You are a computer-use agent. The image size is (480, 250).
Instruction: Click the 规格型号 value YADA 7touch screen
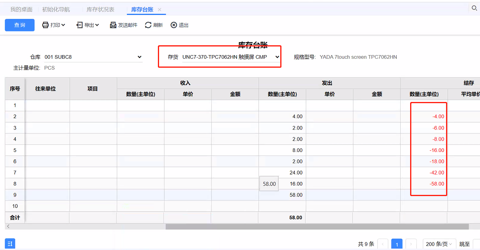(x=358, y=57)
